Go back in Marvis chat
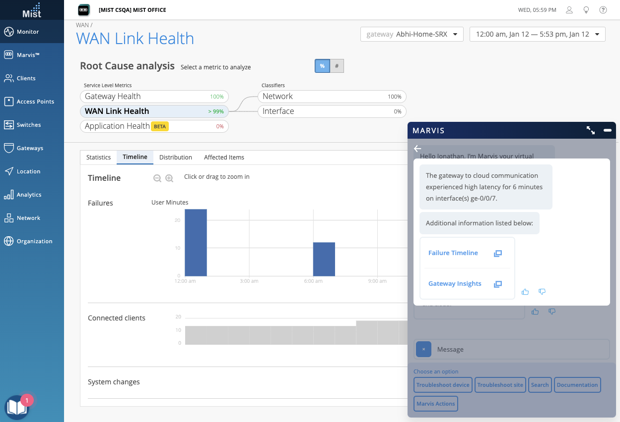Screen dimensions: 620x422 (x=417, y=149)
